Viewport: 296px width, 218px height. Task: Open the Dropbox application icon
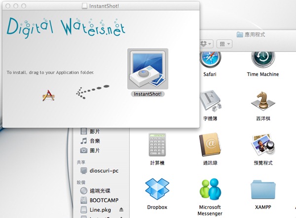157,189
